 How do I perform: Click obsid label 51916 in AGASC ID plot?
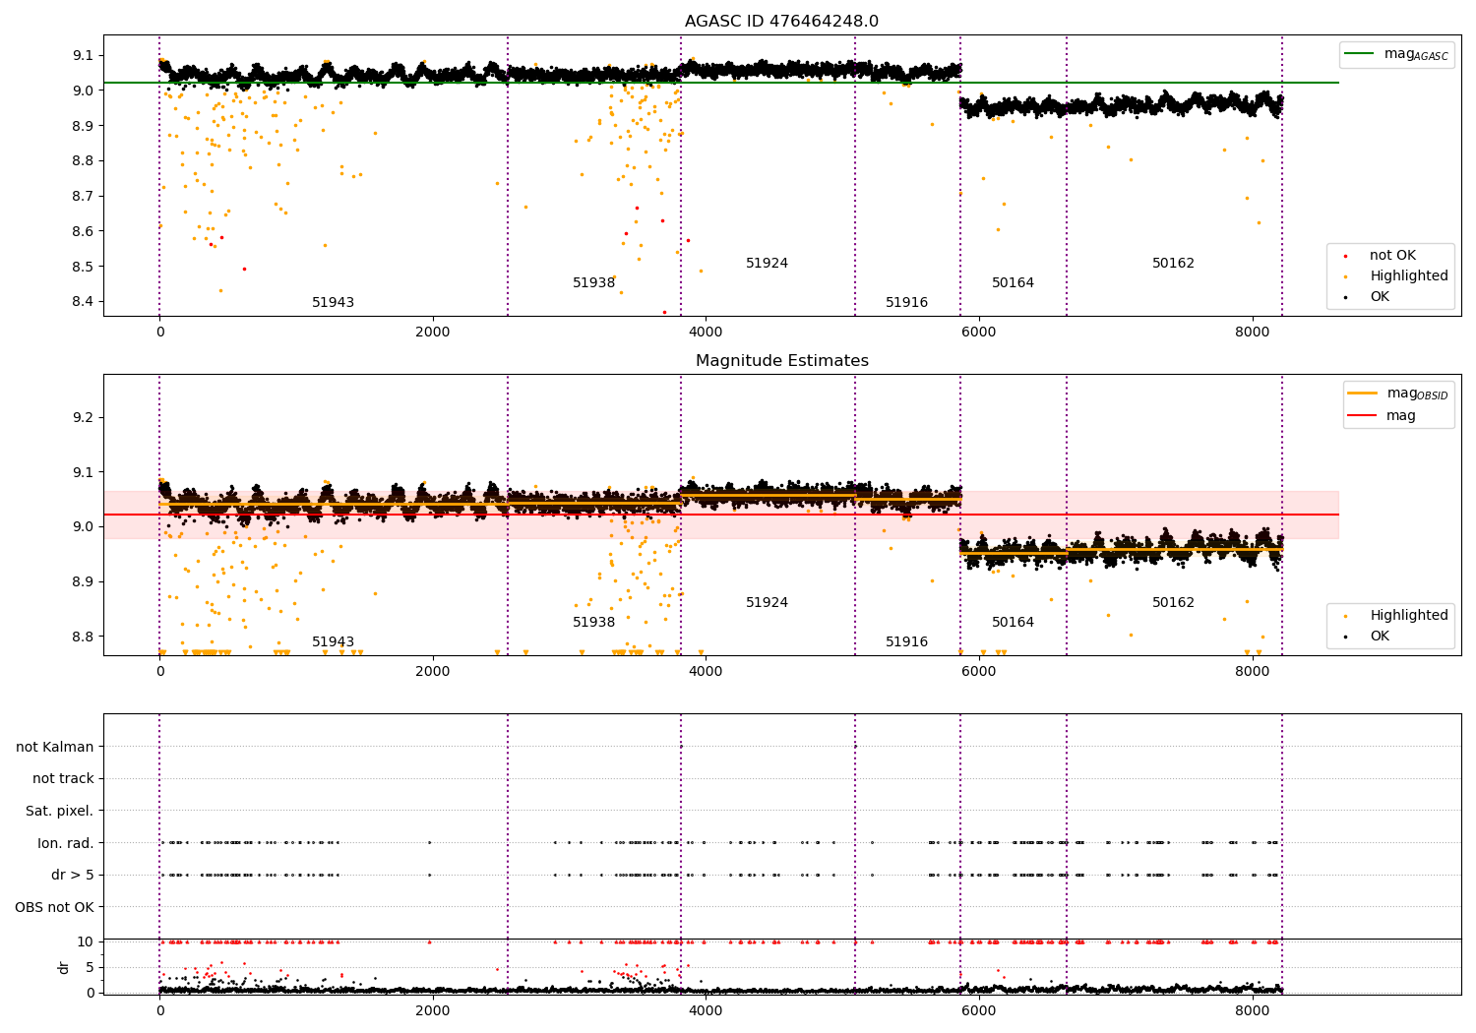click(x=906, y=303)
